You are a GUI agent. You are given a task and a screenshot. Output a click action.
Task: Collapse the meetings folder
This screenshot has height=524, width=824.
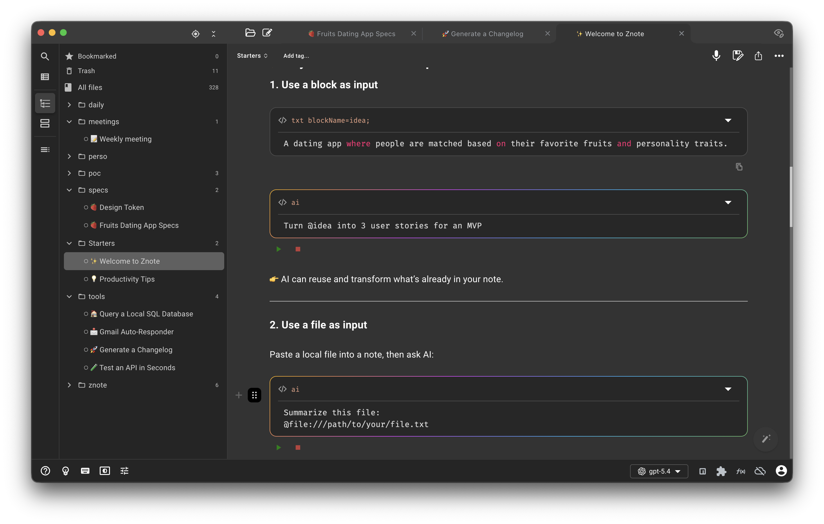click(69, 121)
